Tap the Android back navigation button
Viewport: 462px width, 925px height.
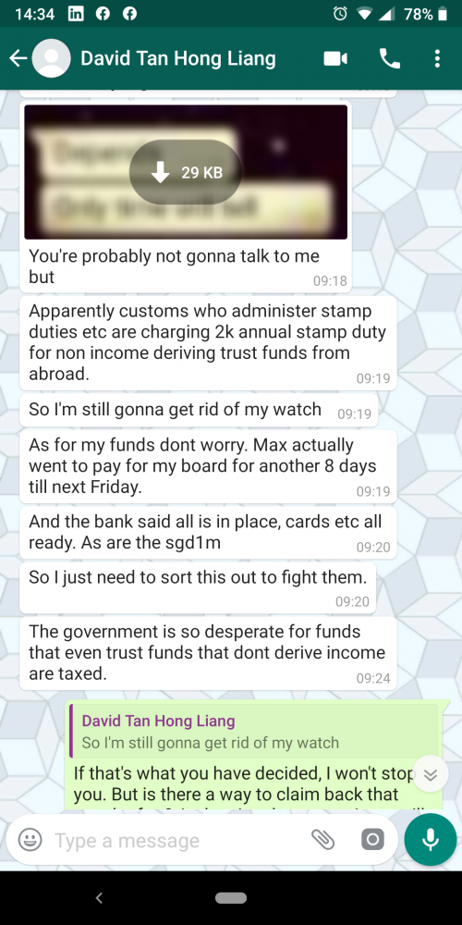click(x=99, y=898)
